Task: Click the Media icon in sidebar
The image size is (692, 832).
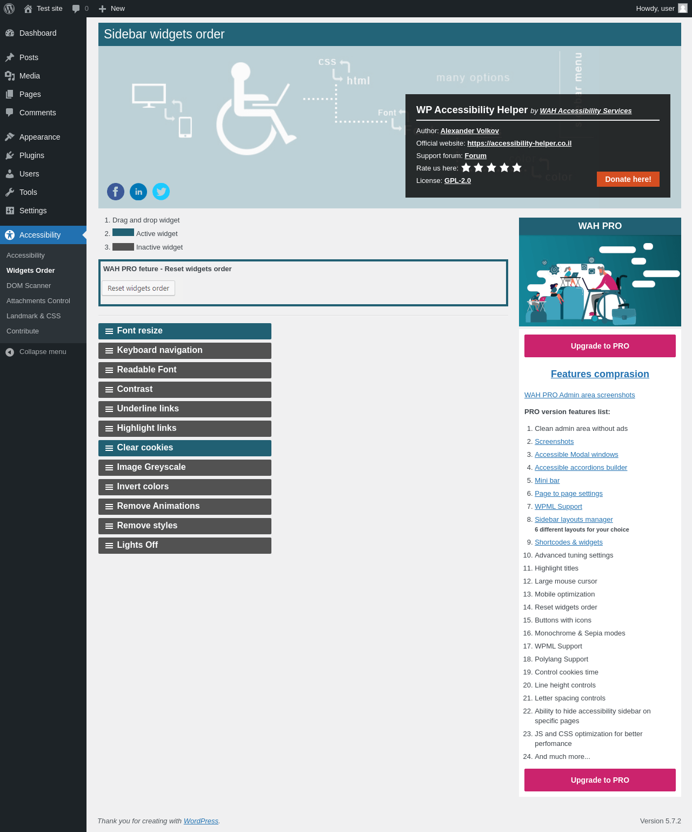Action: point(10,76)
